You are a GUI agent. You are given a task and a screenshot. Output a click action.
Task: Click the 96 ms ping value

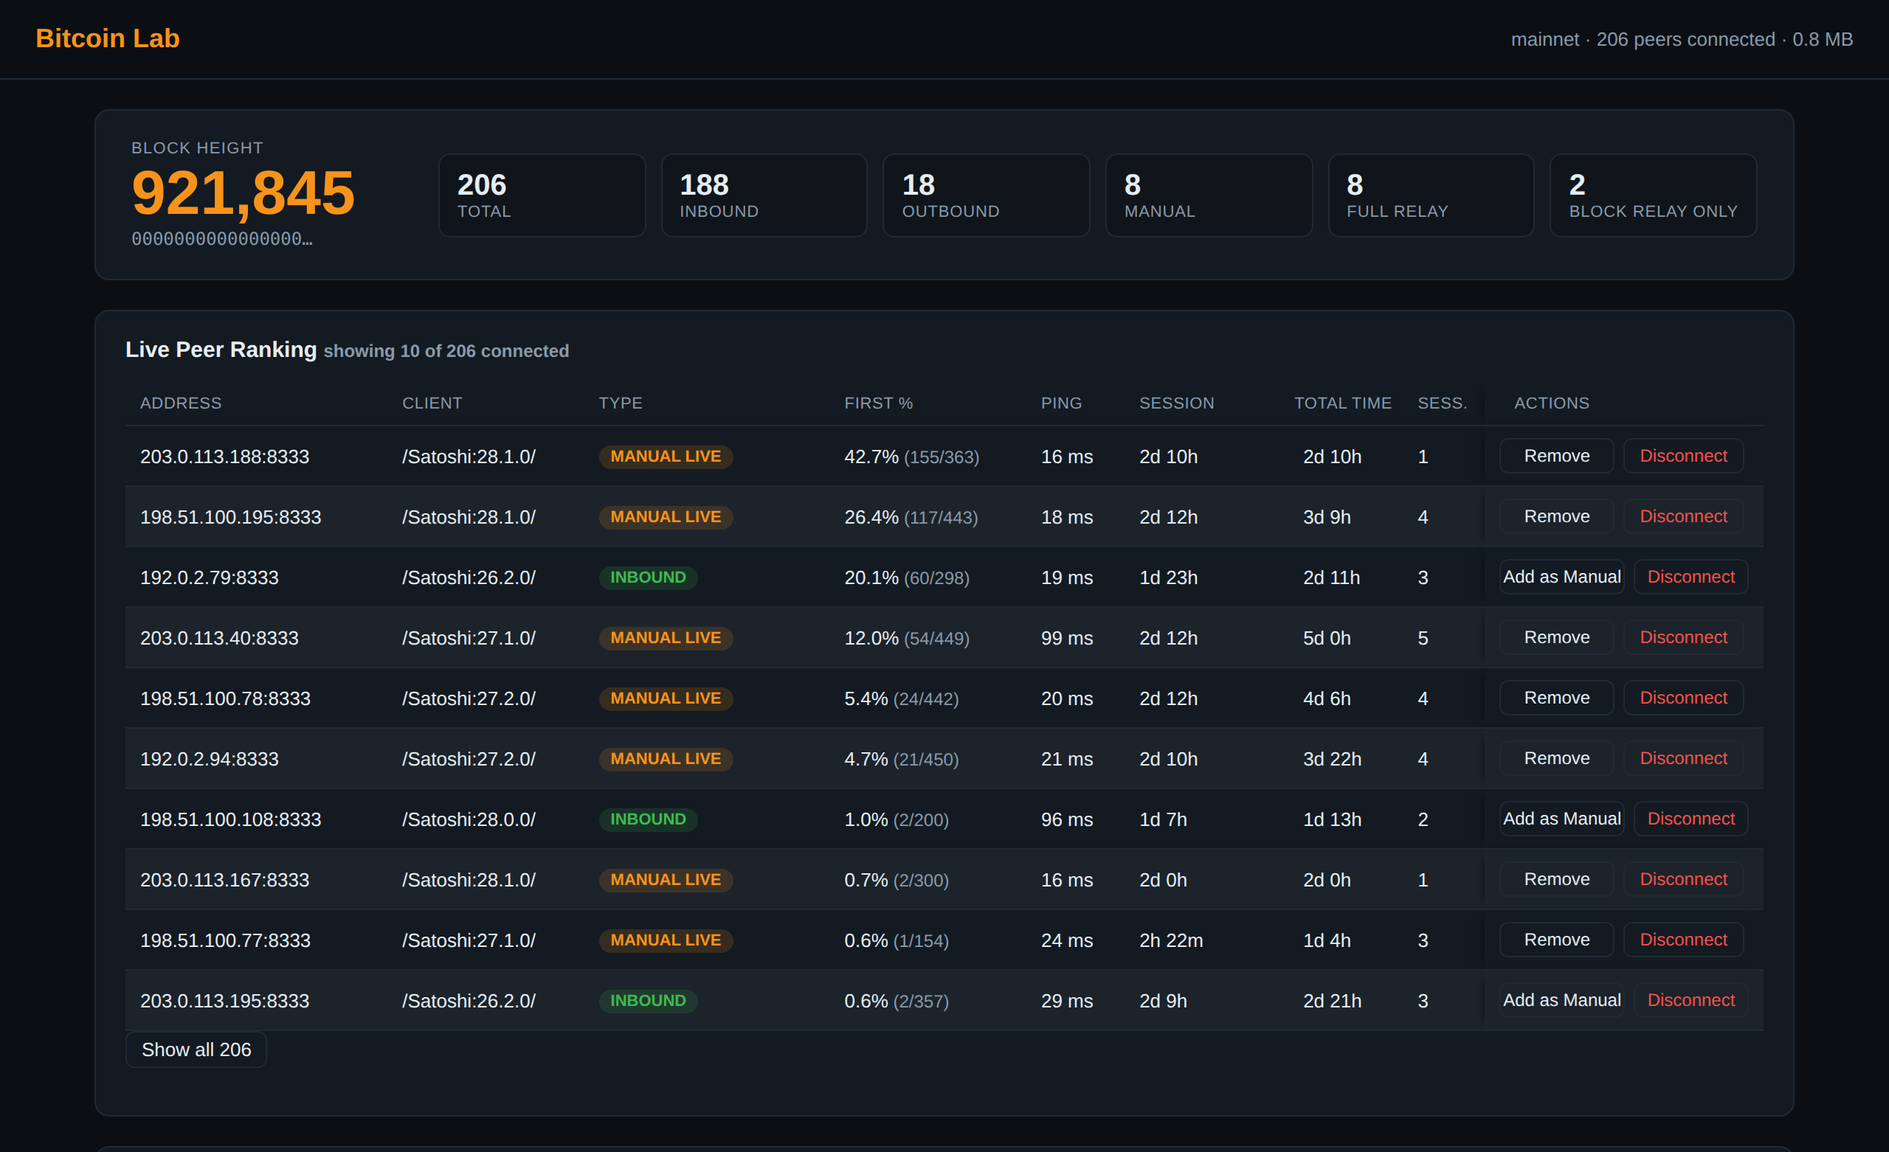1066,820
